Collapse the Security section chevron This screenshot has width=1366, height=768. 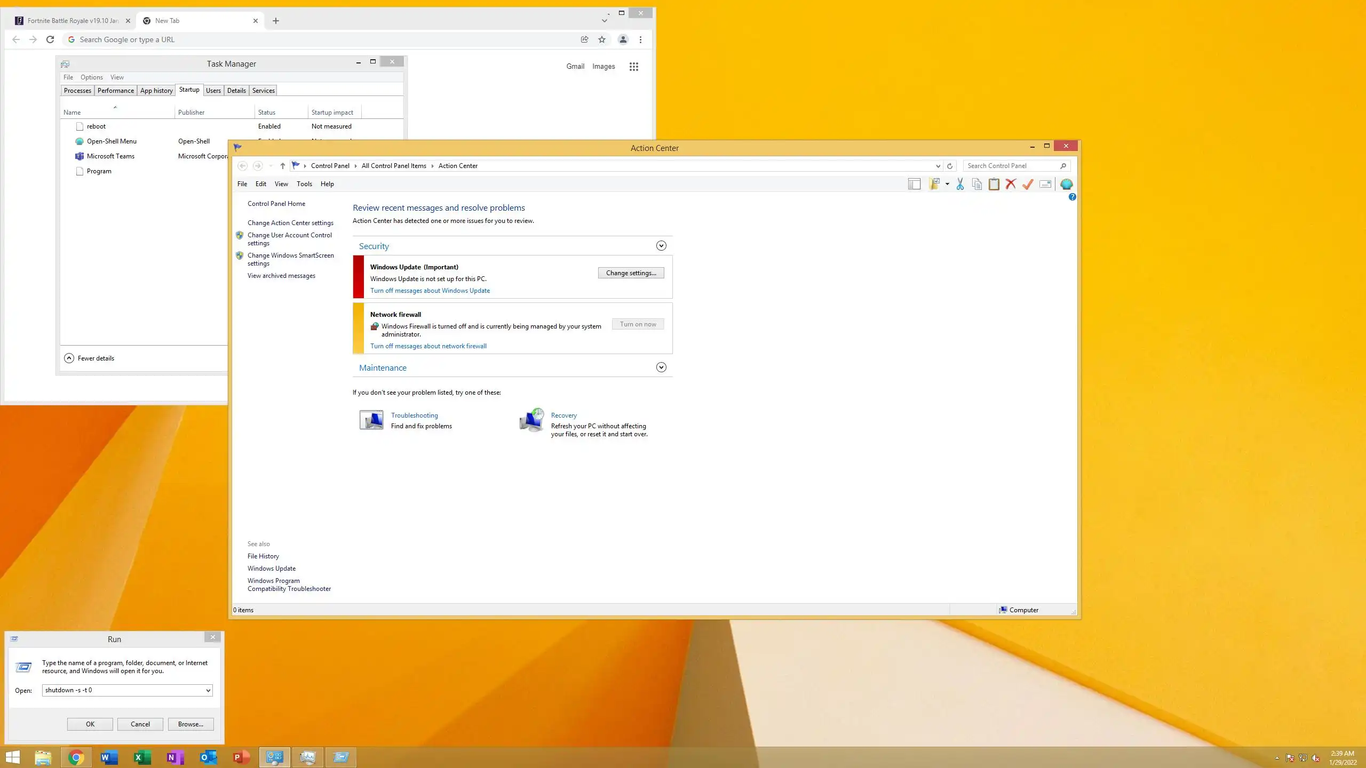pos(661,246)
